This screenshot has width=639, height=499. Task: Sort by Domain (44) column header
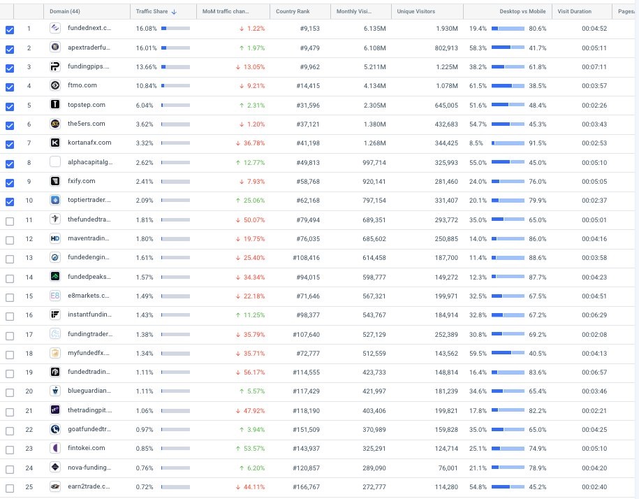click(x=65, y=11)
